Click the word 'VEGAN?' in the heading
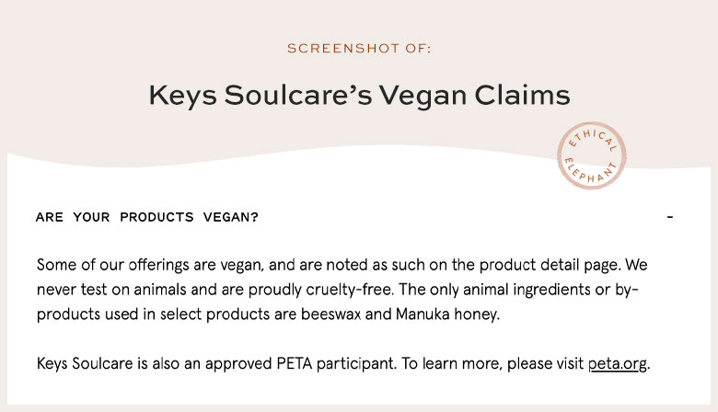The image size is (718, 412). click(x=231, y=217)
